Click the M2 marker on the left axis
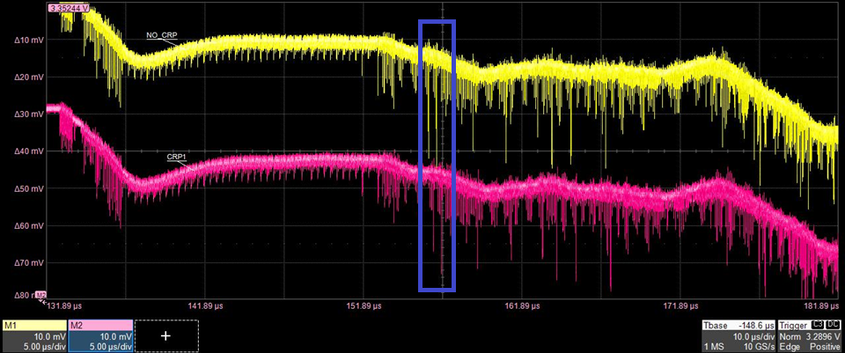The height and width of the screenshot is (353, 845). pos(40,294)
